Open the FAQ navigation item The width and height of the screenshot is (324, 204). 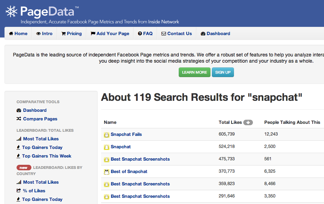(x=145, y=34)
